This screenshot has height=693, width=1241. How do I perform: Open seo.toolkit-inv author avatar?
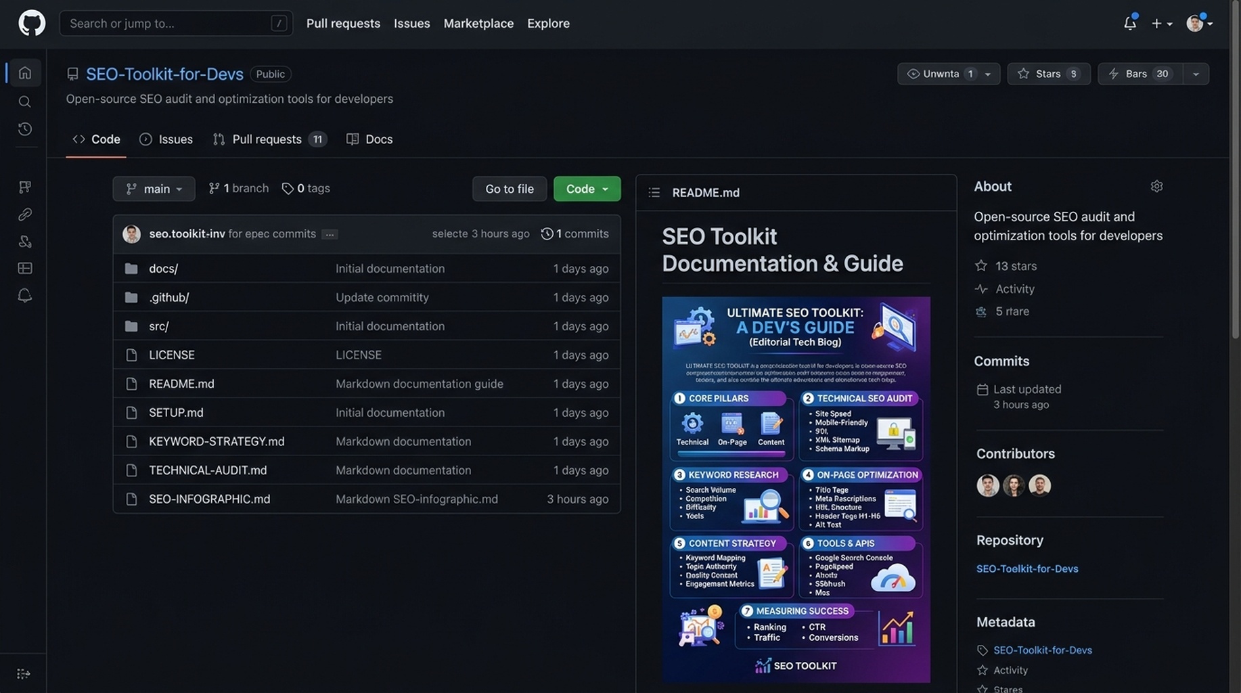[x=131, y=233]
